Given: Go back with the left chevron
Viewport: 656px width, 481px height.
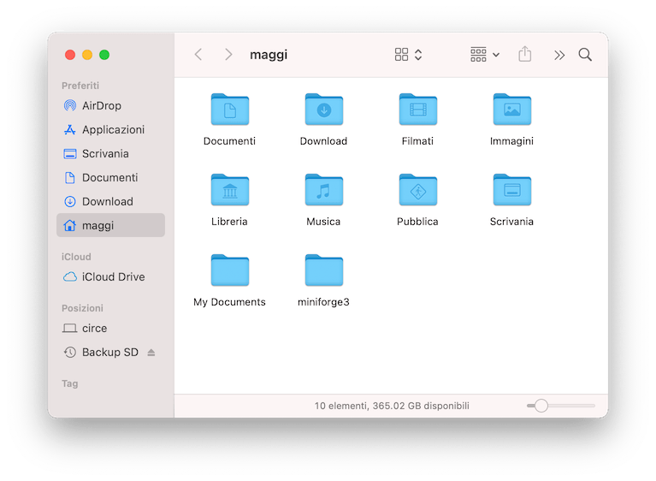Looking at the screenshot, I should [x=198, y=55].
